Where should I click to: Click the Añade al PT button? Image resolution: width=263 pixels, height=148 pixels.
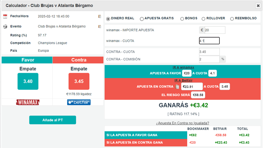pyautogui.click(x=53, y=120)
